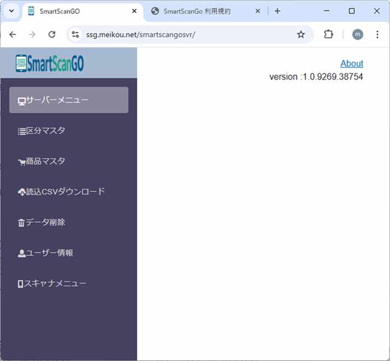Open the 区分マスタ menu entry
The width and height of the screenshot is (390, 361).
pos(69,131)
